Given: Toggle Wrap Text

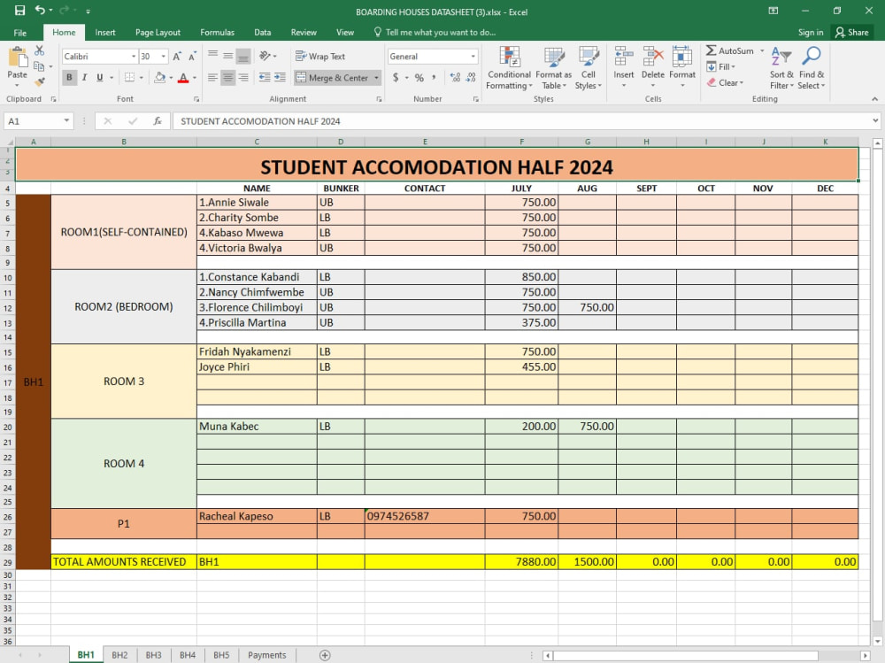Looking at the screenshot, I should pyautogui.click(x=320, y=56).
